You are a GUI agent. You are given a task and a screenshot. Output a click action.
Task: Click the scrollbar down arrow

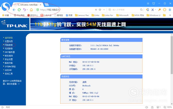pos(172,104)
